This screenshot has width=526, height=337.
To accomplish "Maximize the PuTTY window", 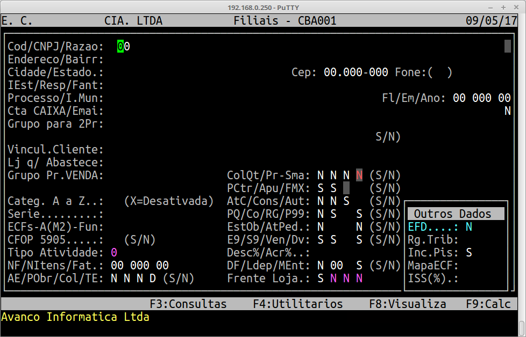I will click(503, 7).
